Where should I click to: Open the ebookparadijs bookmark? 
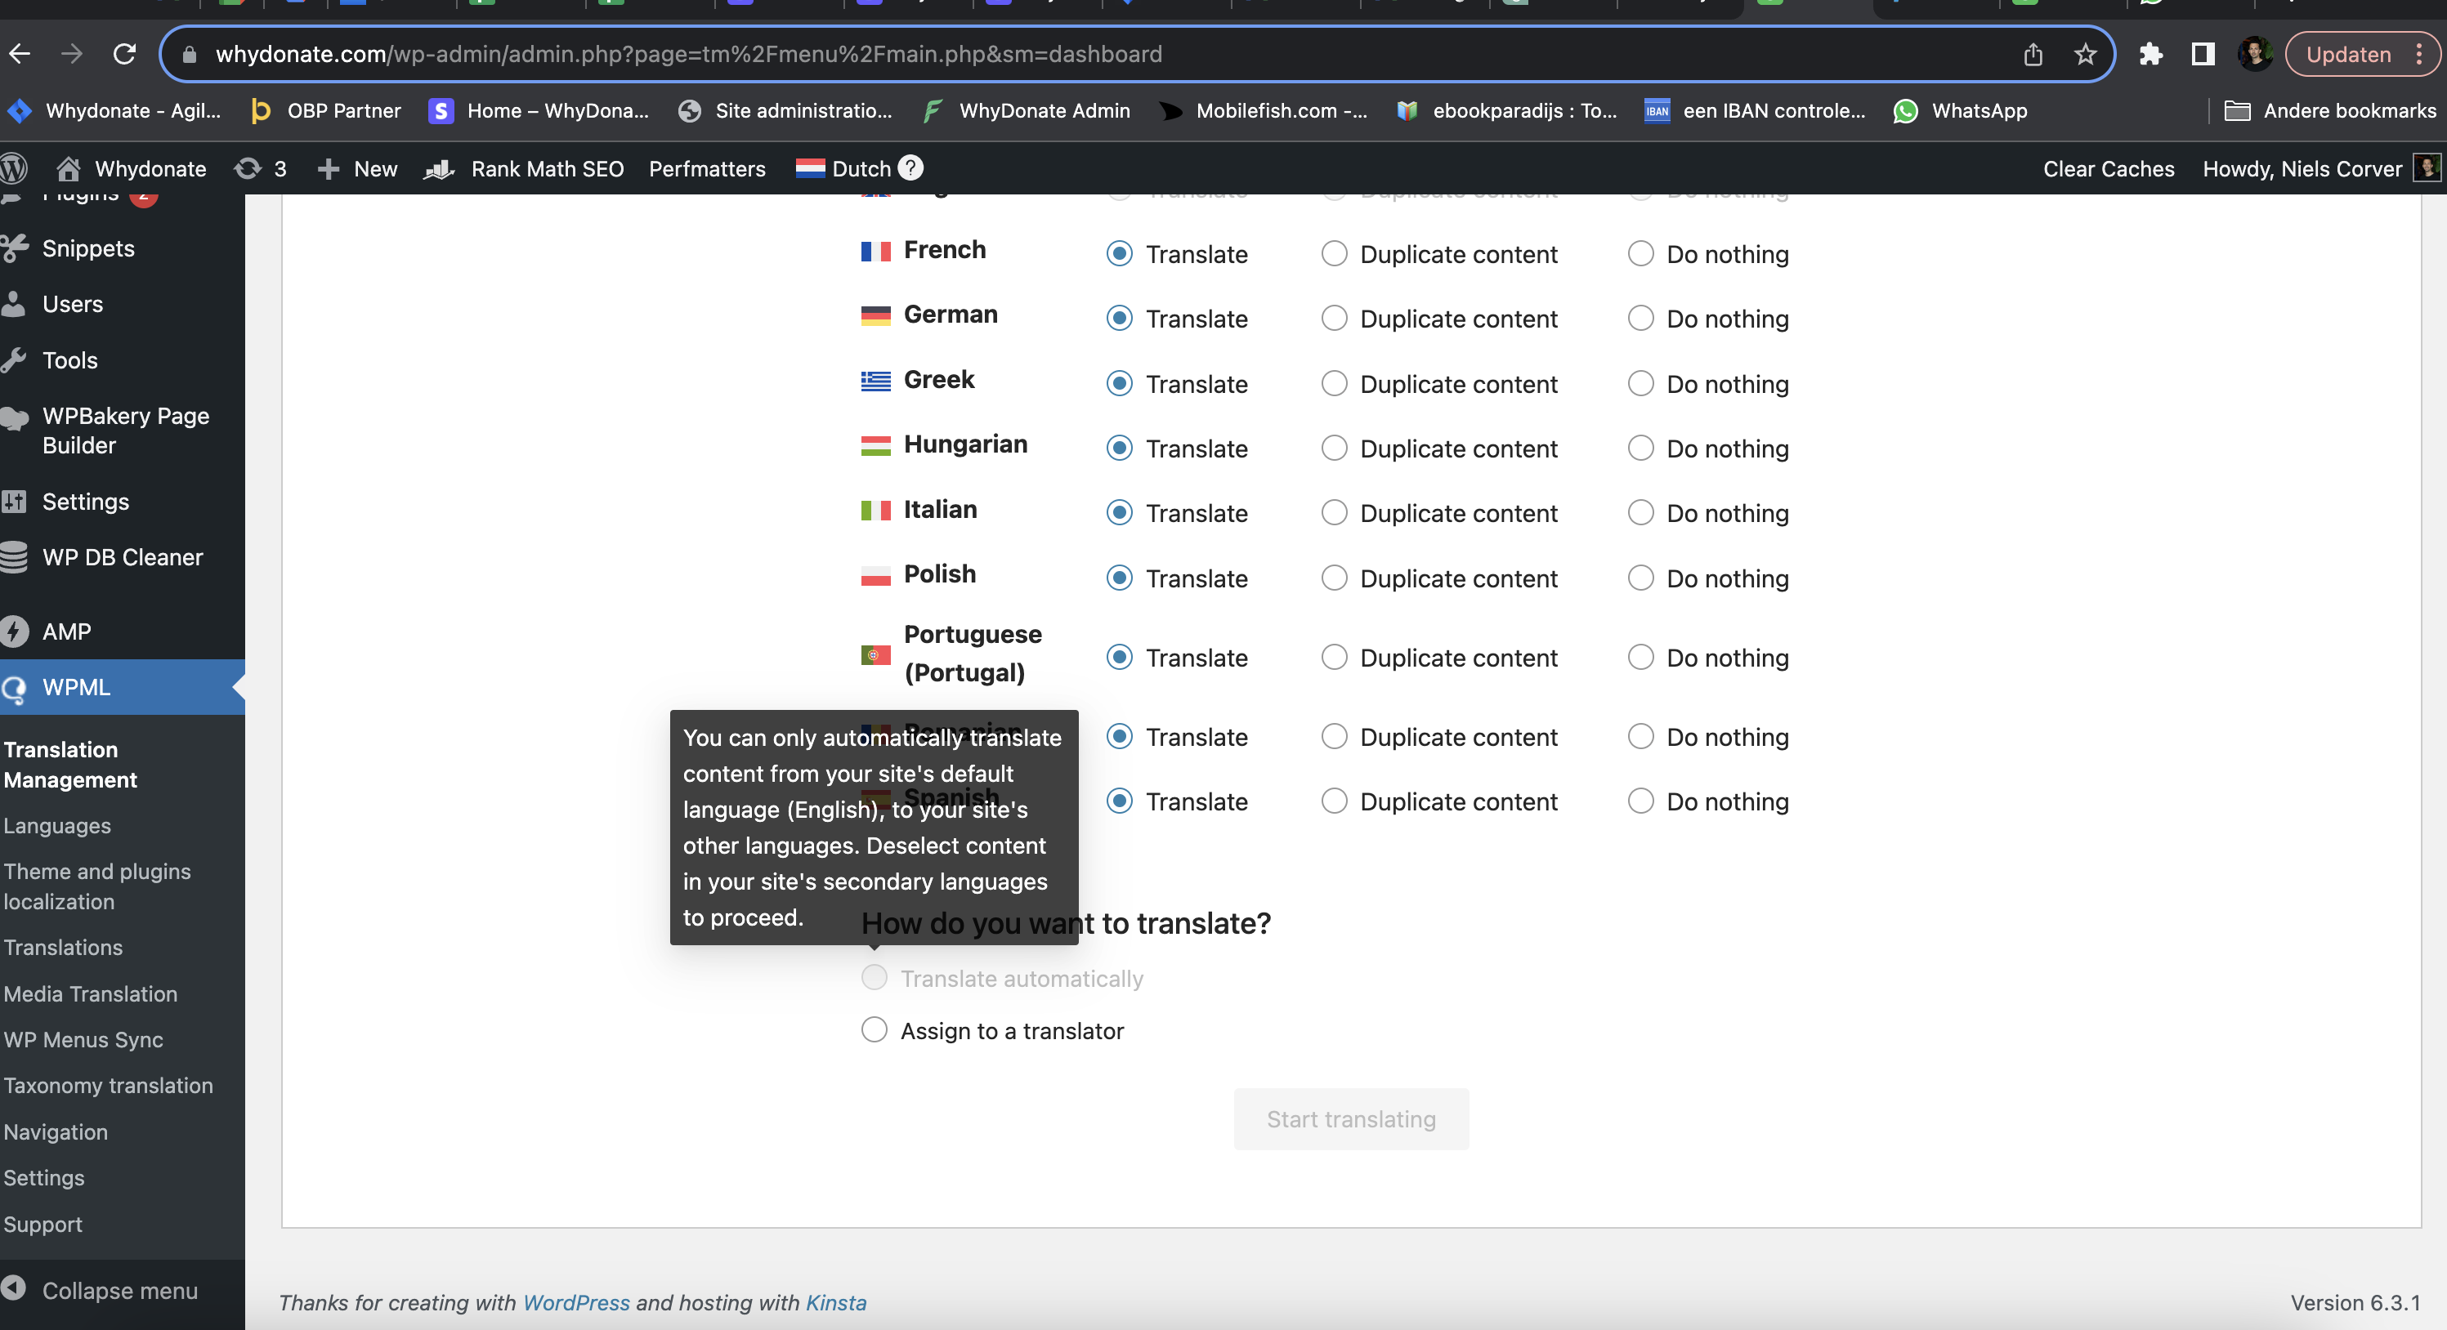[x=1506, y=111]
